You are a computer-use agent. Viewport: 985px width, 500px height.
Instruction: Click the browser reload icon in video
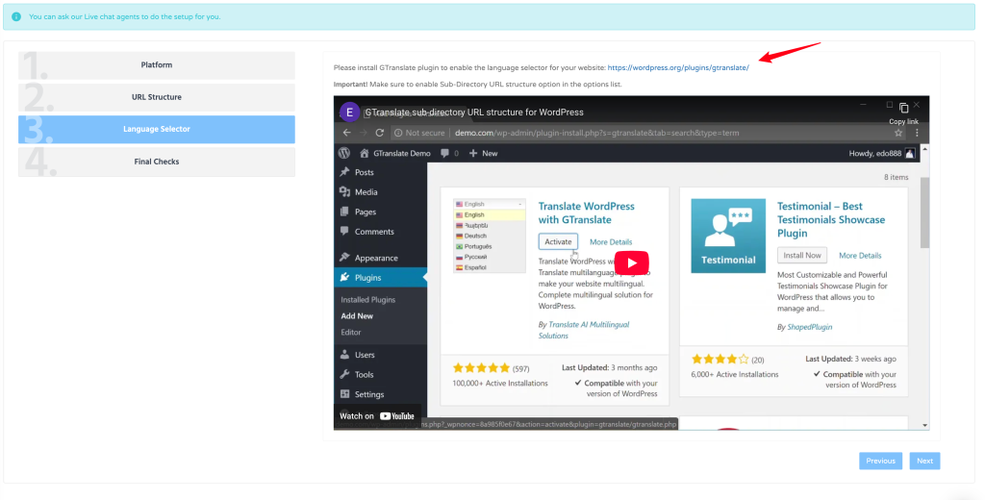379,133
